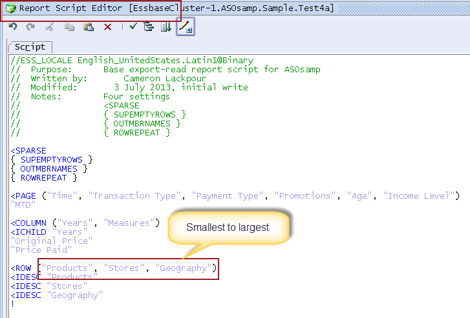Click "Geography" in the ROW line
The height and width of the screenshot is (318, 470).
(184, 268)
